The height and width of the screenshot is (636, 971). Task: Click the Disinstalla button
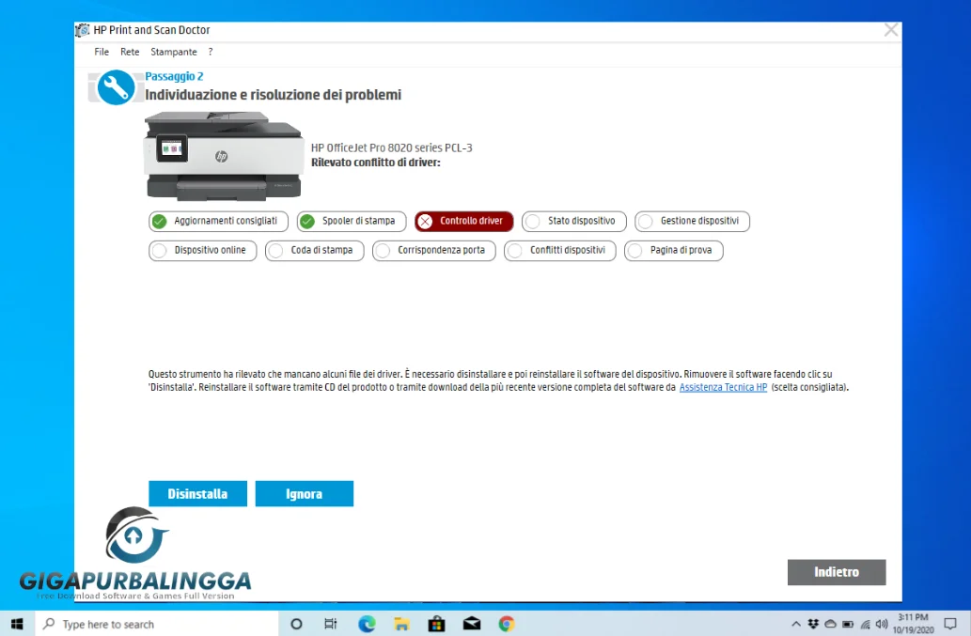(197, 493)
